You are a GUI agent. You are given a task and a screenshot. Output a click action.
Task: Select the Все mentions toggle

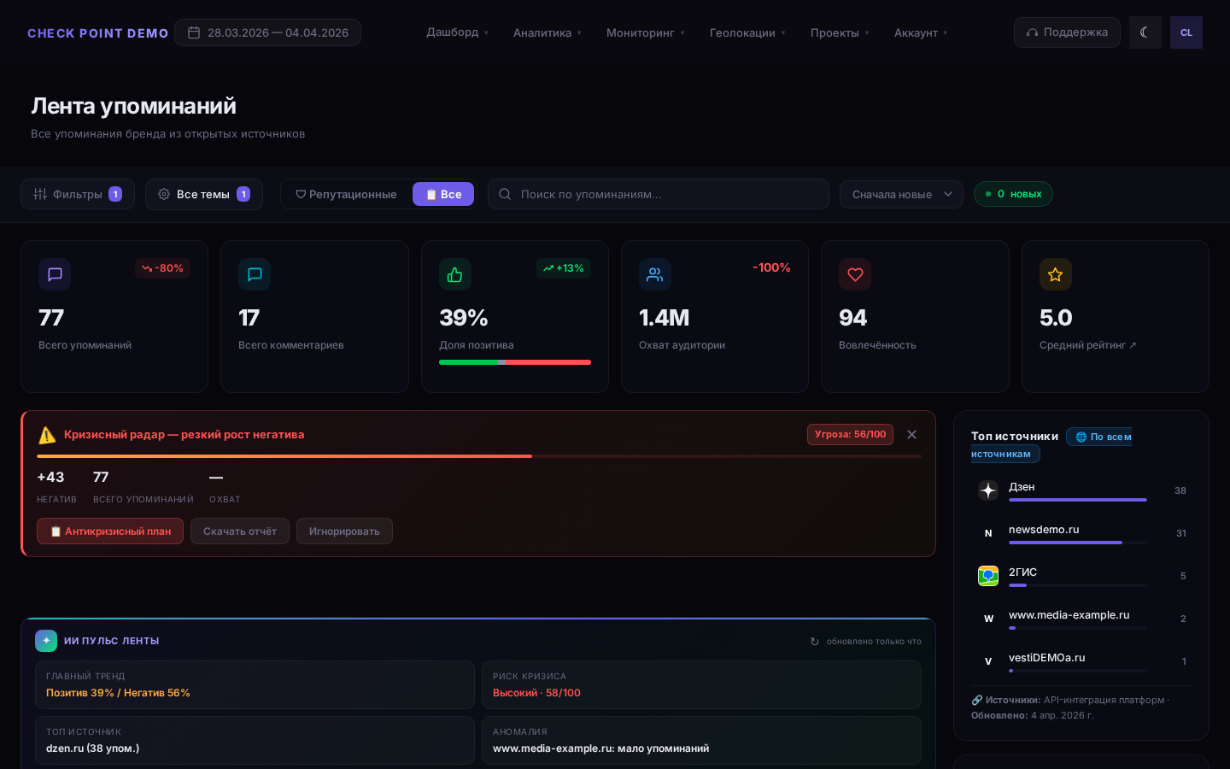[x=443, y=194]
